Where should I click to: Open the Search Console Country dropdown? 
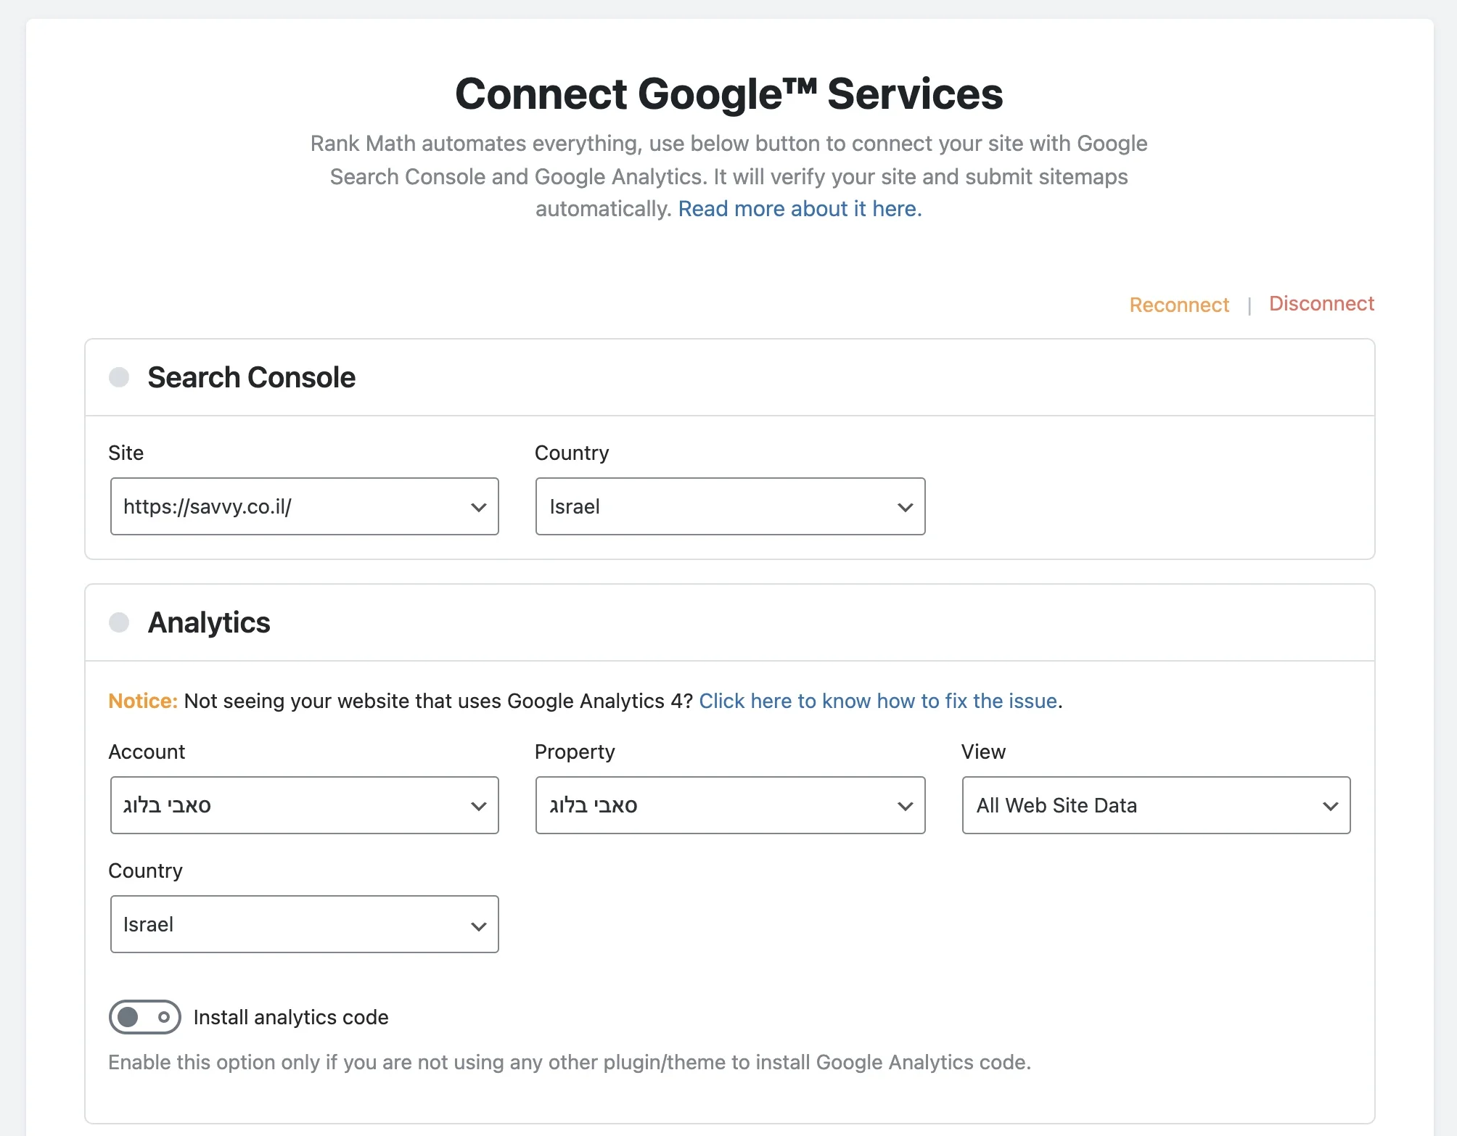tap(730, 506)
